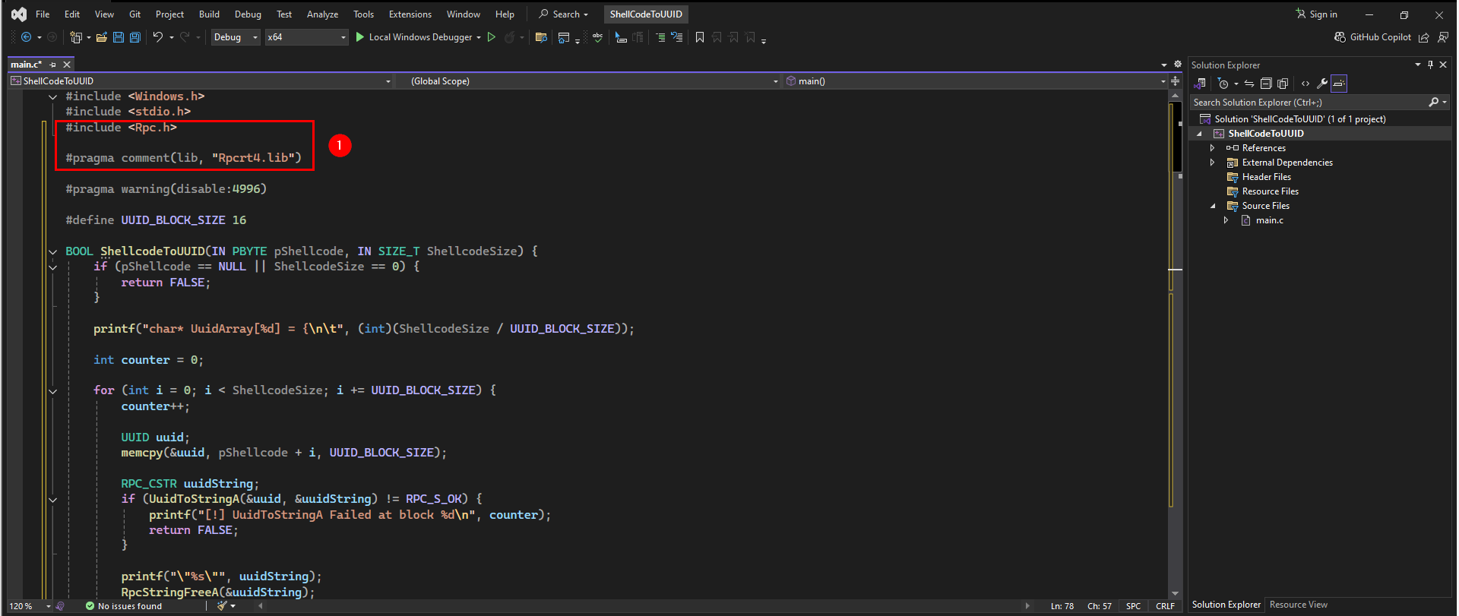Click the No issues found status indicator
1459x616 pixels.
pyautogui.click(x=124, y=606)
